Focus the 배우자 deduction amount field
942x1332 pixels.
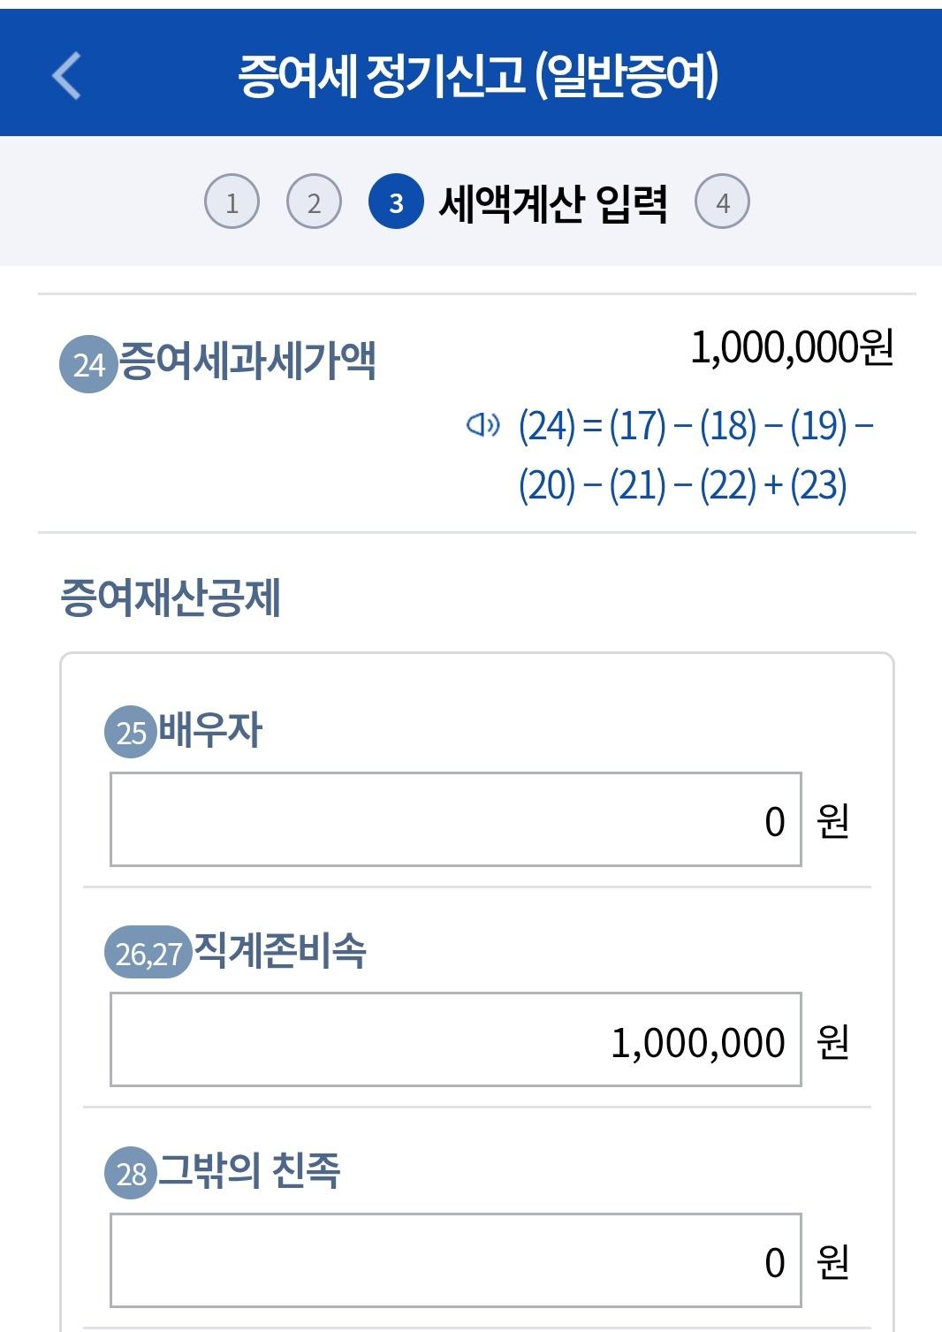(x=455, y=820)
